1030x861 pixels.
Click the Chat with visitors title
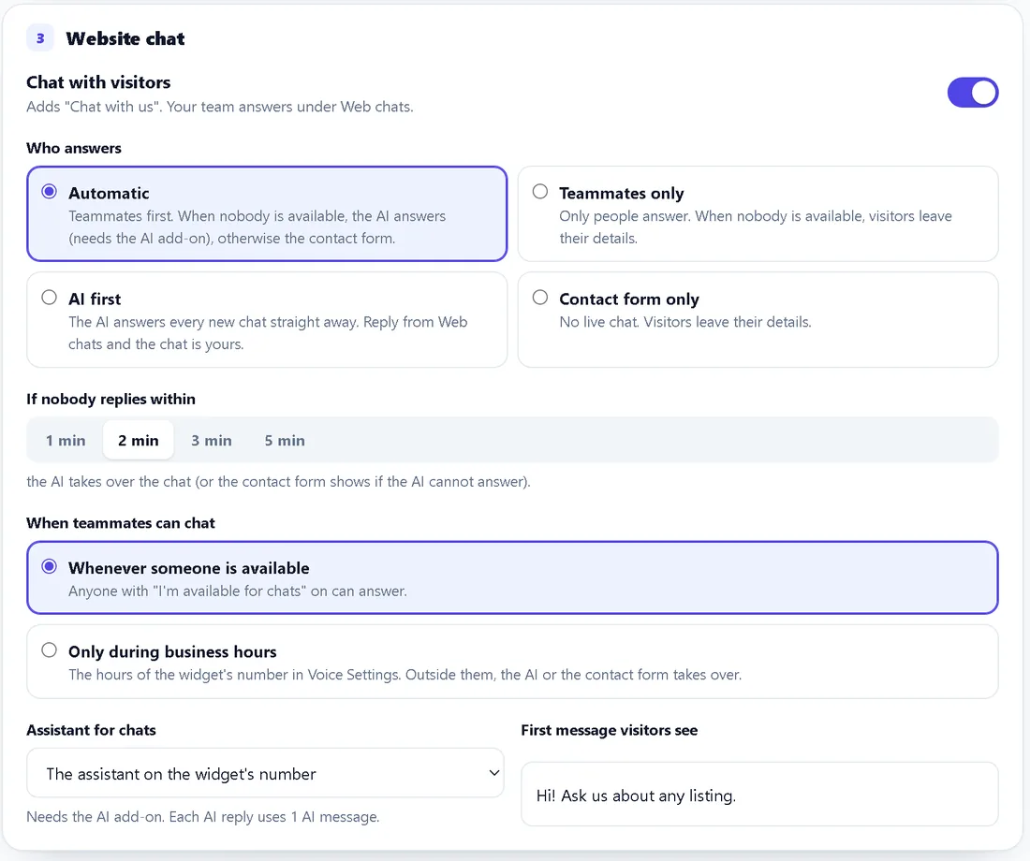click(x=98, y=82)
